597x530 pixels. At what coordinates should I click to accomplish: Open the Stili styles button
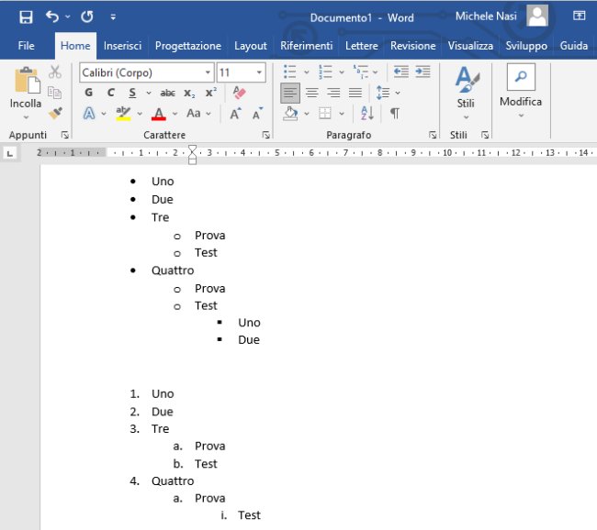pos(466,93)
